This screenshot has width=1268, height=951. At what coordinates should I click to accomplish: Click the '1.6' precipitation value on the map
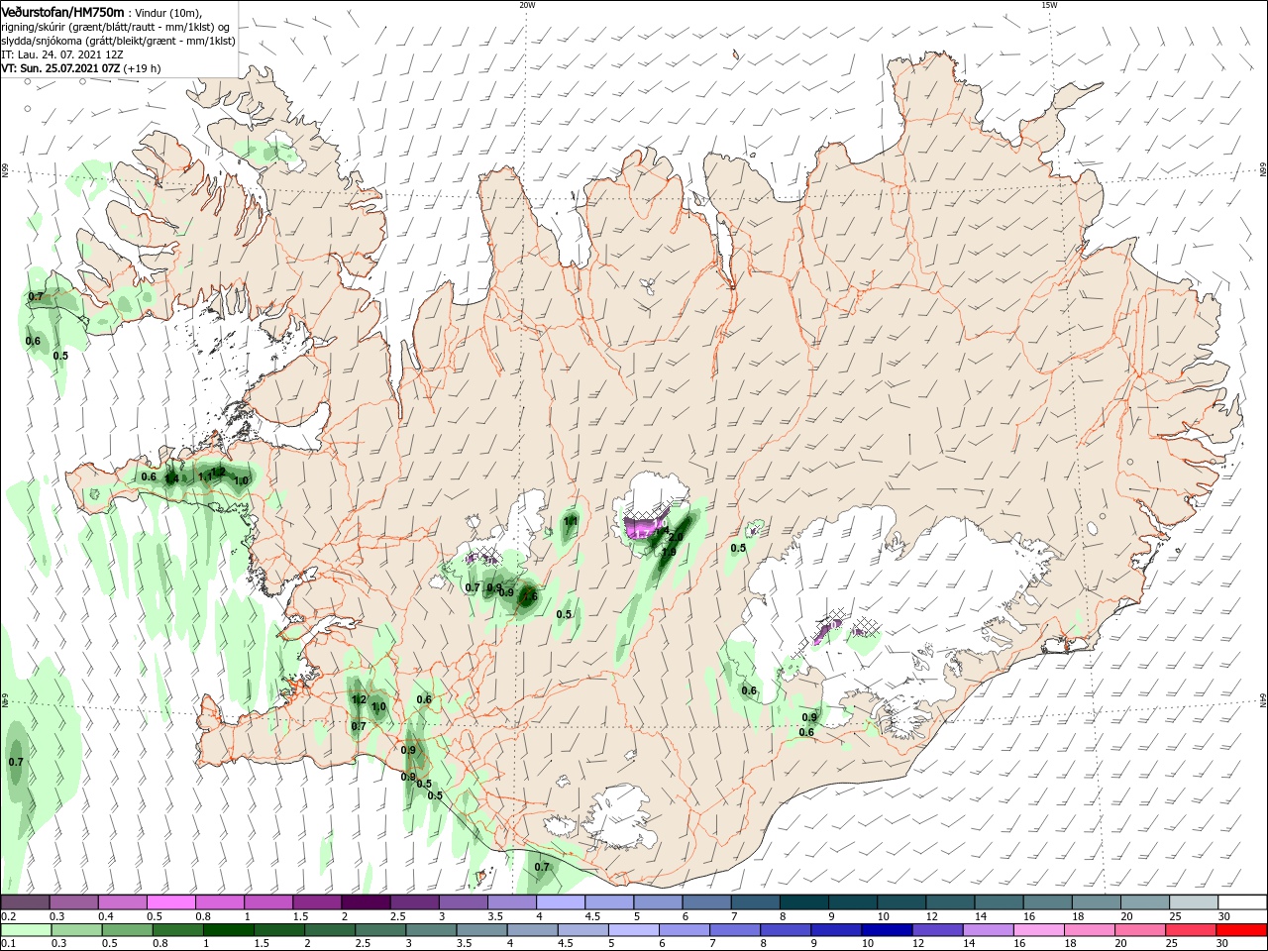(530, 596)
